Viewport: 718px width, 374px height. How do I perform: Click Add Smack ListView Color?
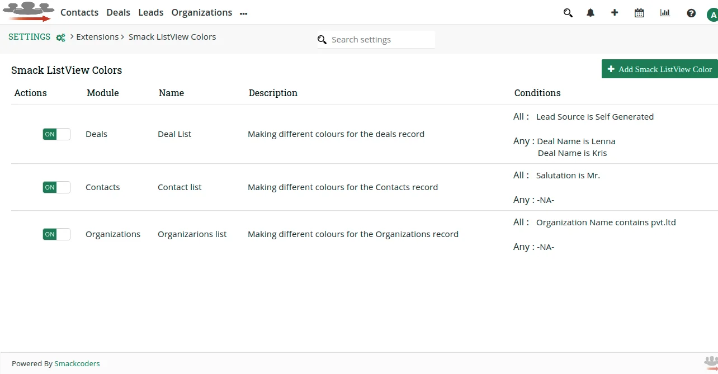pos(659,69)
